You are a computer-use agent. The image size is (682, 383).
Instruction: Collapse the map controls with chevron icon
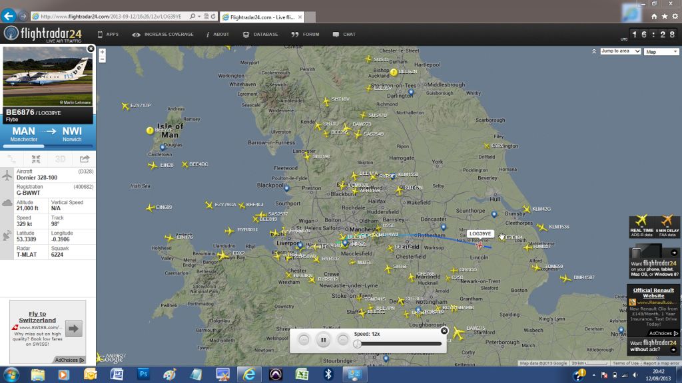coord(594,51)
